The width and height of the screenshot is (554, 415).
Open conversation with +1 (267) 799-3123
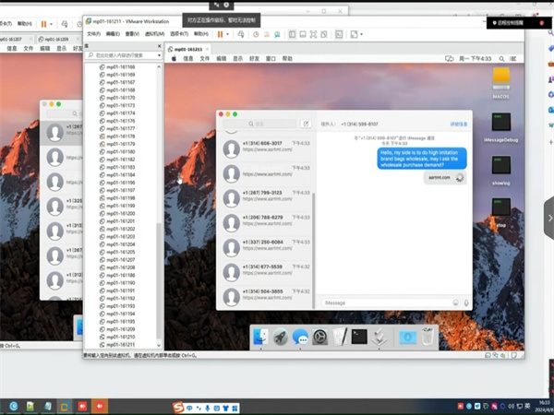[x=261, y=193]
